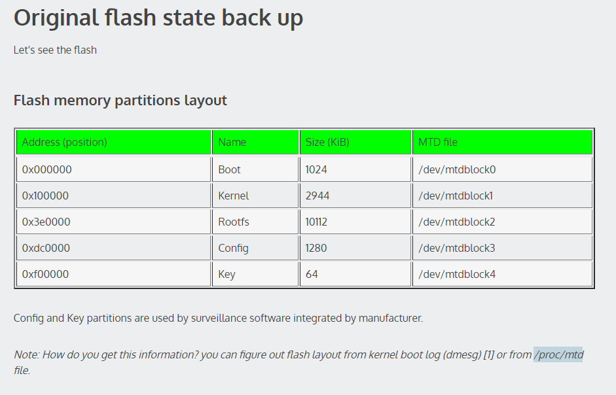Viewport: 616px width, 395px height.
Task: Click the "Original flash state back up" heading
Action: (x=158, y=18)
